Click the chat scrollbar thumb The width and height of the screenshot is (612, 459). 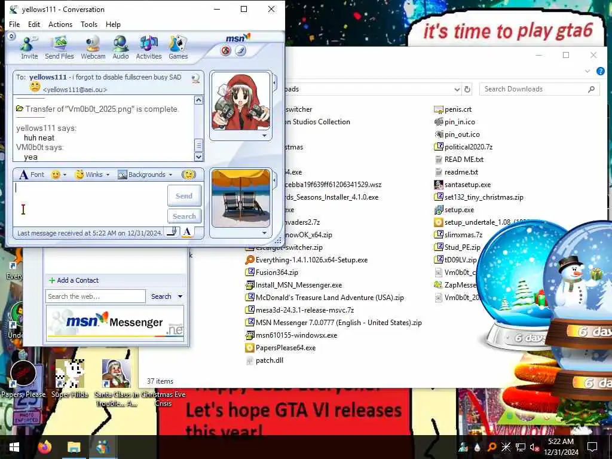[198, 145]
